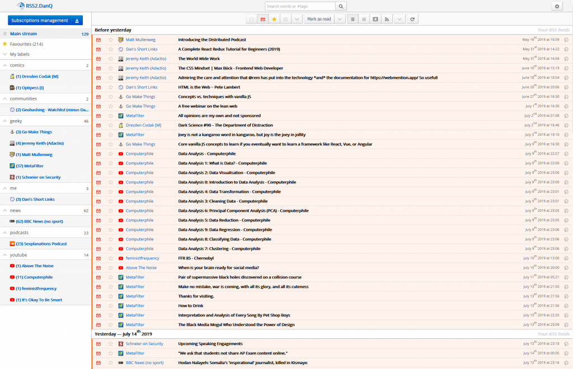Click the refresh feeds icon

(413, 19)
